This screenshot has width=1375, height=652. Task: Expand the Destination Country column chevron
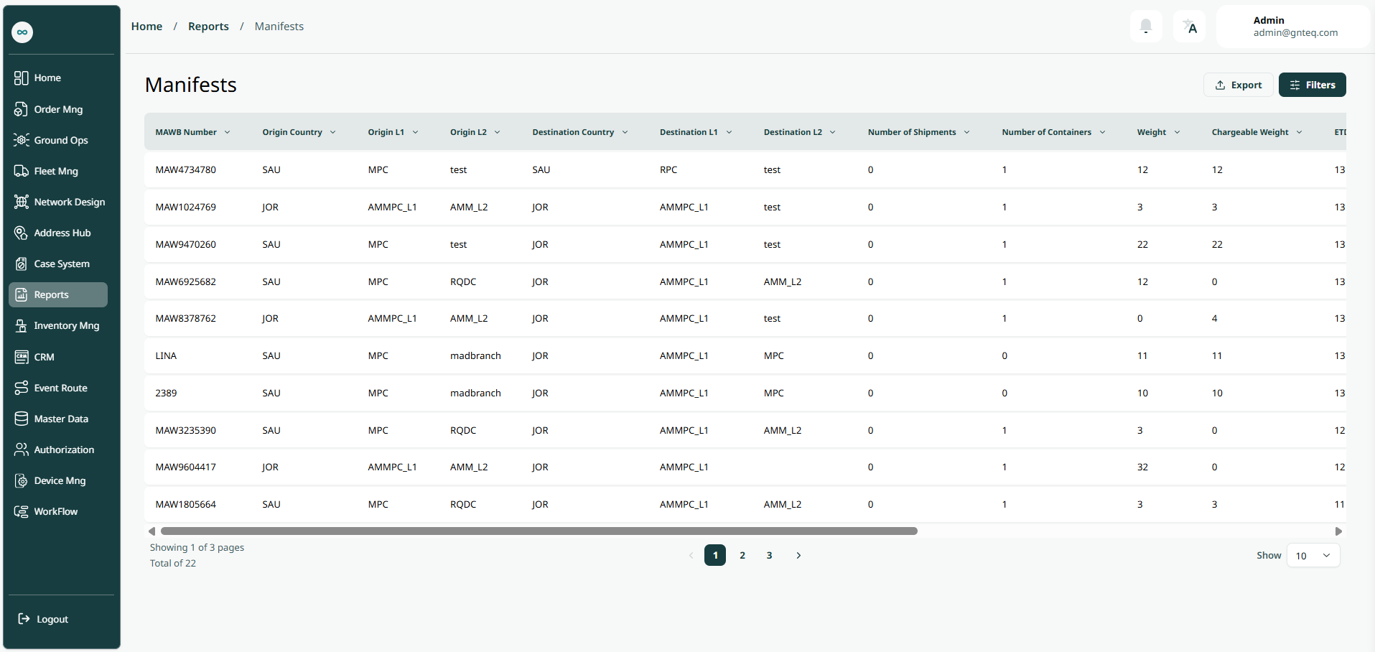pos(625,132)
